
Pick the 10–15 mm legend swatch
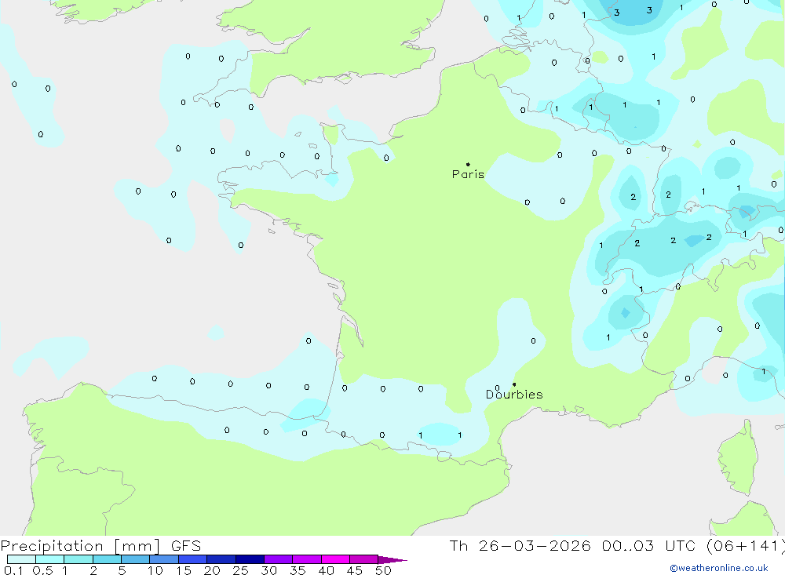164,559
